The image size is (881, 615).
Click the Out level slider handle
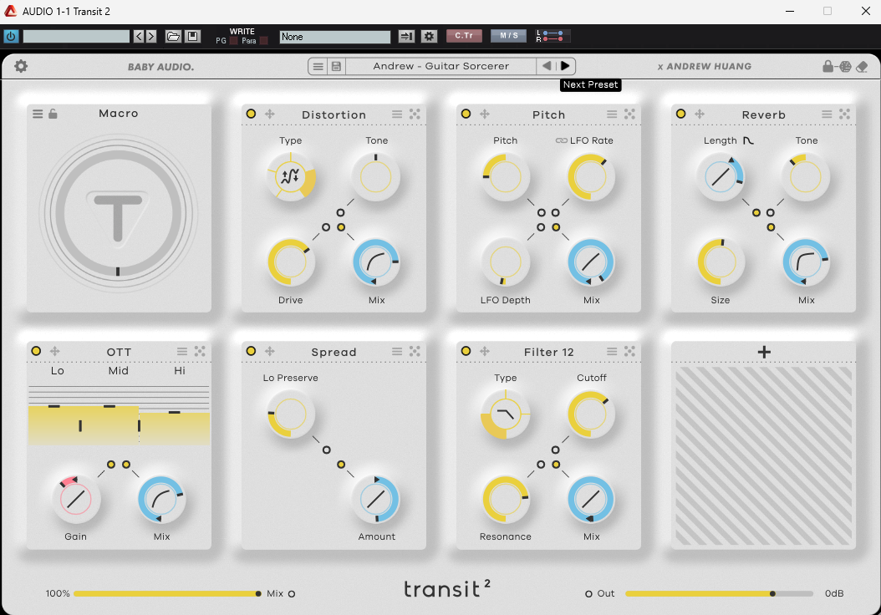[772, 593]
